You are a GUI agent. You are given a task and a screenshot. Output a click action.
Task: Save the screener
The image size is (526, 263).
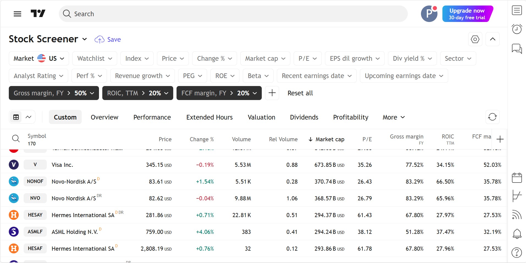tap(108, 39)
